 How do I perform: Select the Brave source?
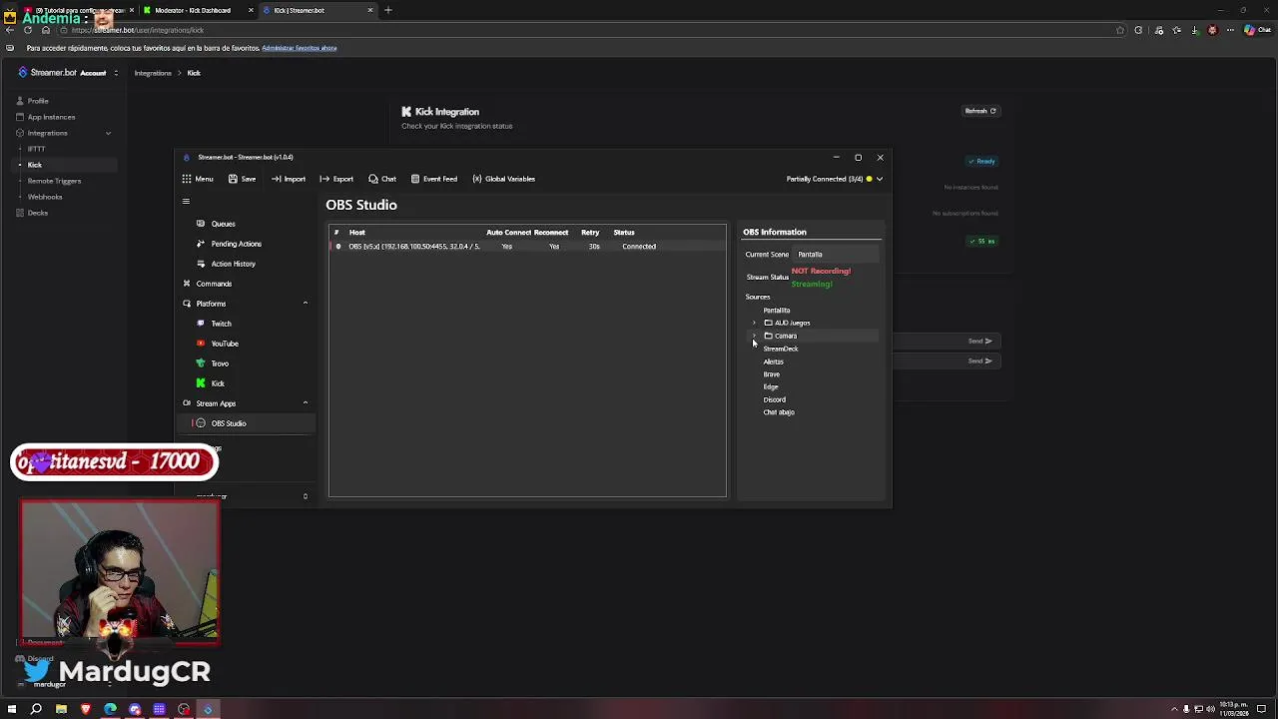point(772,374)
